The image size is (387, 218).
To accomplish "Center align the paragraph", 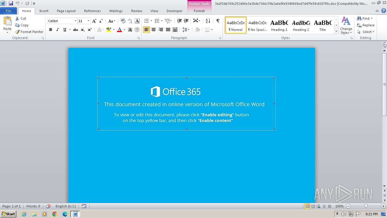I will (154, 30).
